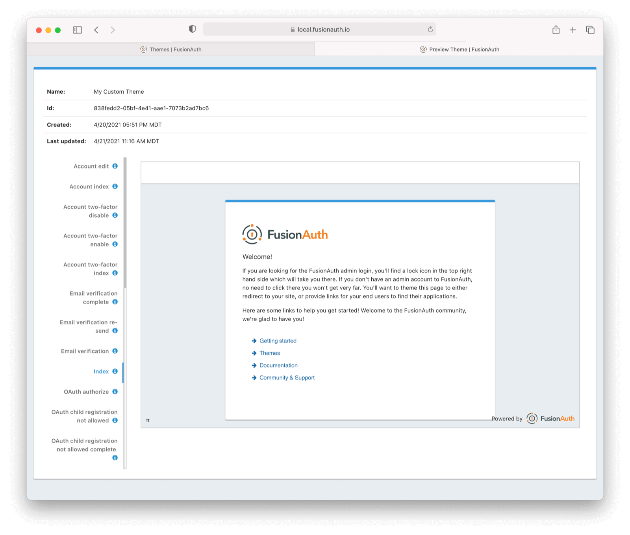
Task: Select OAuth child registration not allowed complete
Action: [84, 445]
